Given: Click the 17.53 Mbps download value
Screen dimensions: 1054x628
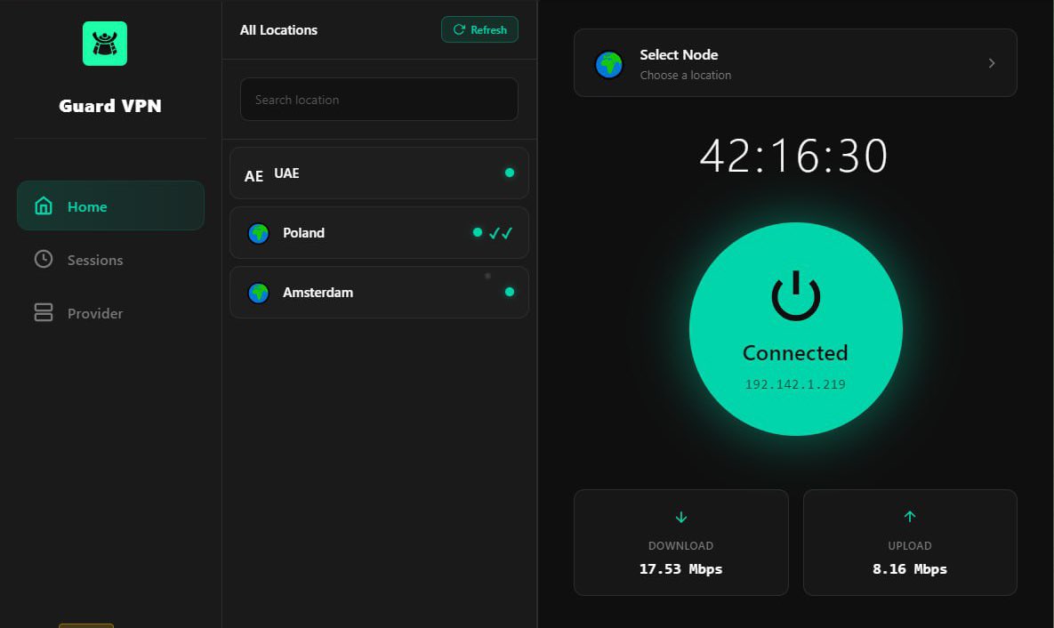Looking at the screenshot, I should (681, 568).
